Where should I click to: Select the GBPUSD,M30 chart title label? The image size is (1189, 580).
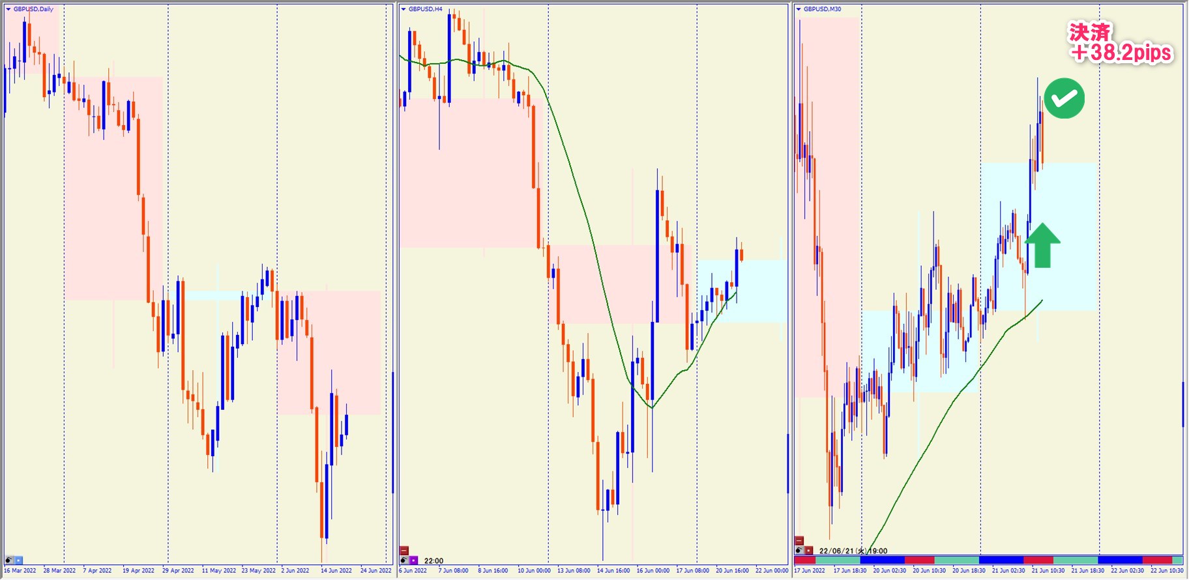822,9
